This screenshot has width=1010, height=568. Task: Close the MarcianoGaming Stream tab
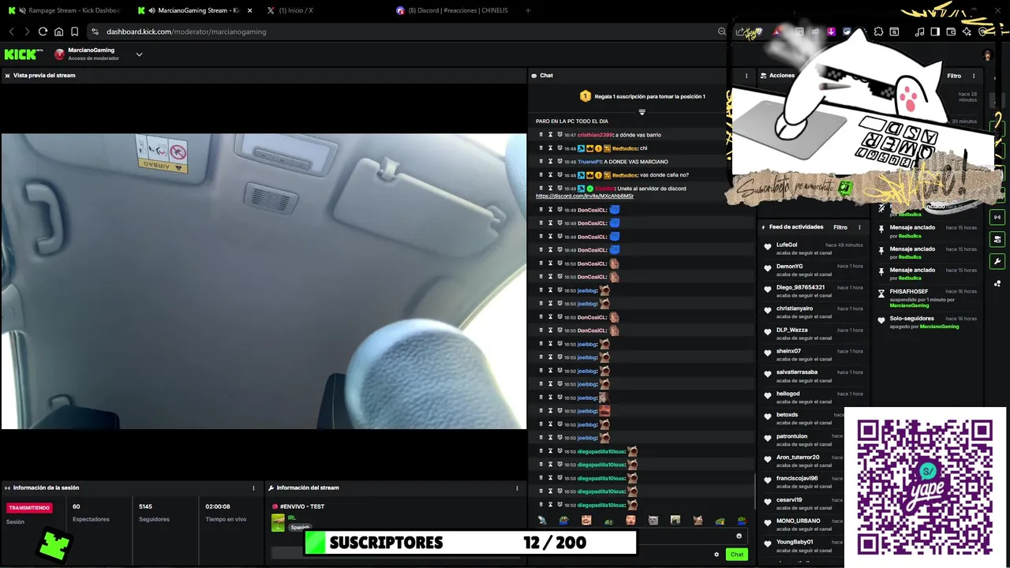coord(250,10)
